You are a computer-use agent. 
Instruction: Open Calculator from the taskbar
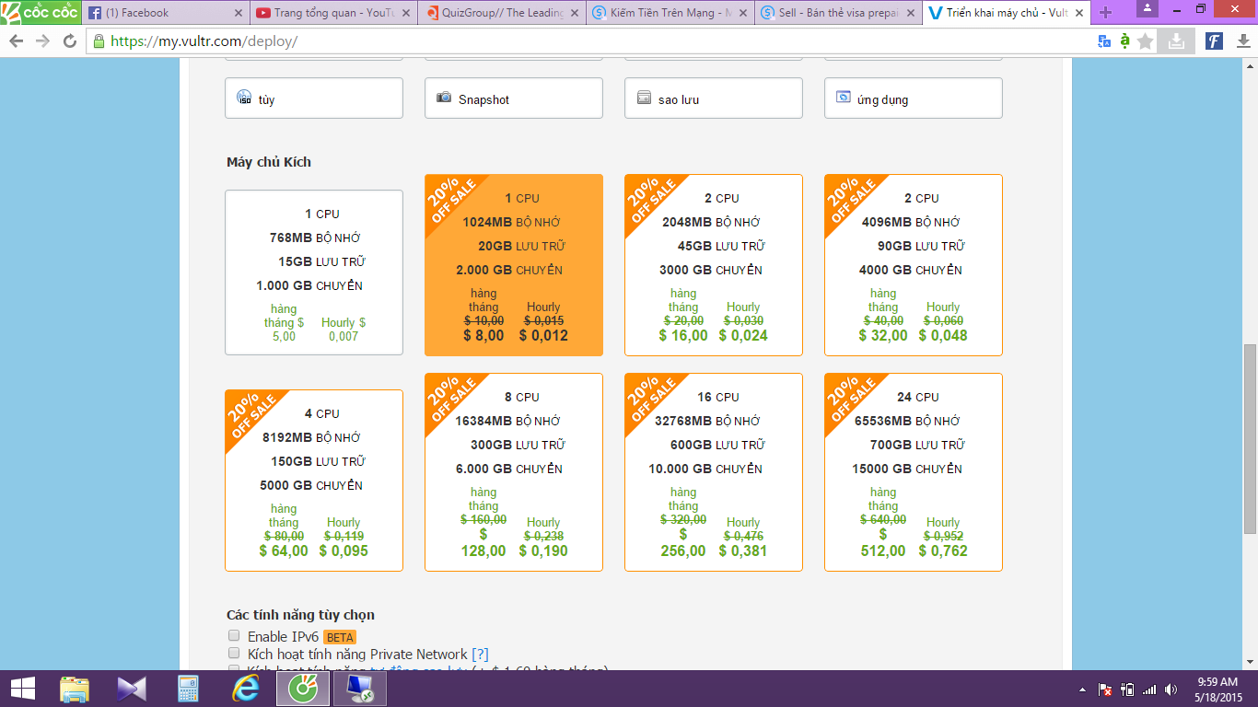coord(189,689)
